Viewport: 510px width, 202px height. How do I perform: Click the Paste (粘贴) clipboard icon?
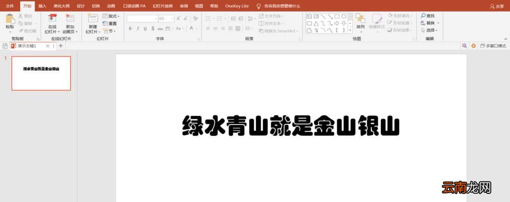[10, 19]
